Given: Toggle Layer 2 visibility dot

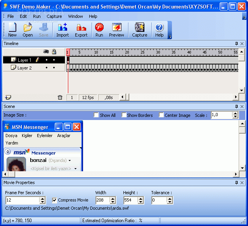Looking at the screenshot, I should click(x=47, y=68).
